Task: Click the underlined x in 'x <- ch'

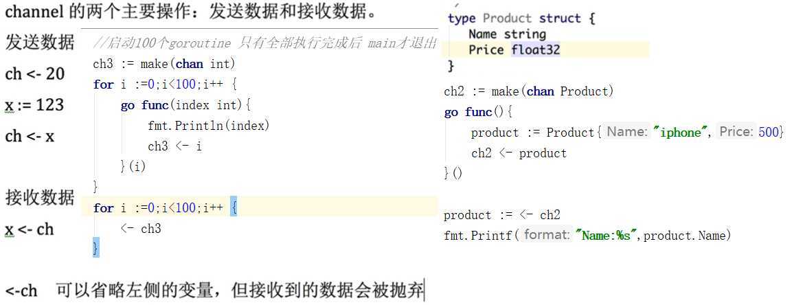Action: pos(9,229)
